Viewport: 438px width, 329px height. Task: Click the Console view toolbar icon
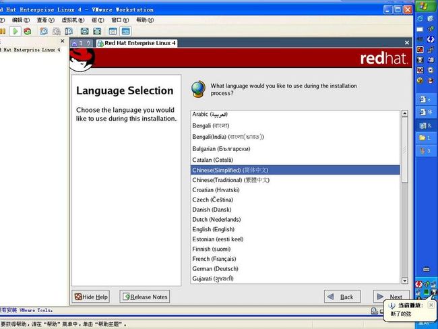tap(126, 31)
